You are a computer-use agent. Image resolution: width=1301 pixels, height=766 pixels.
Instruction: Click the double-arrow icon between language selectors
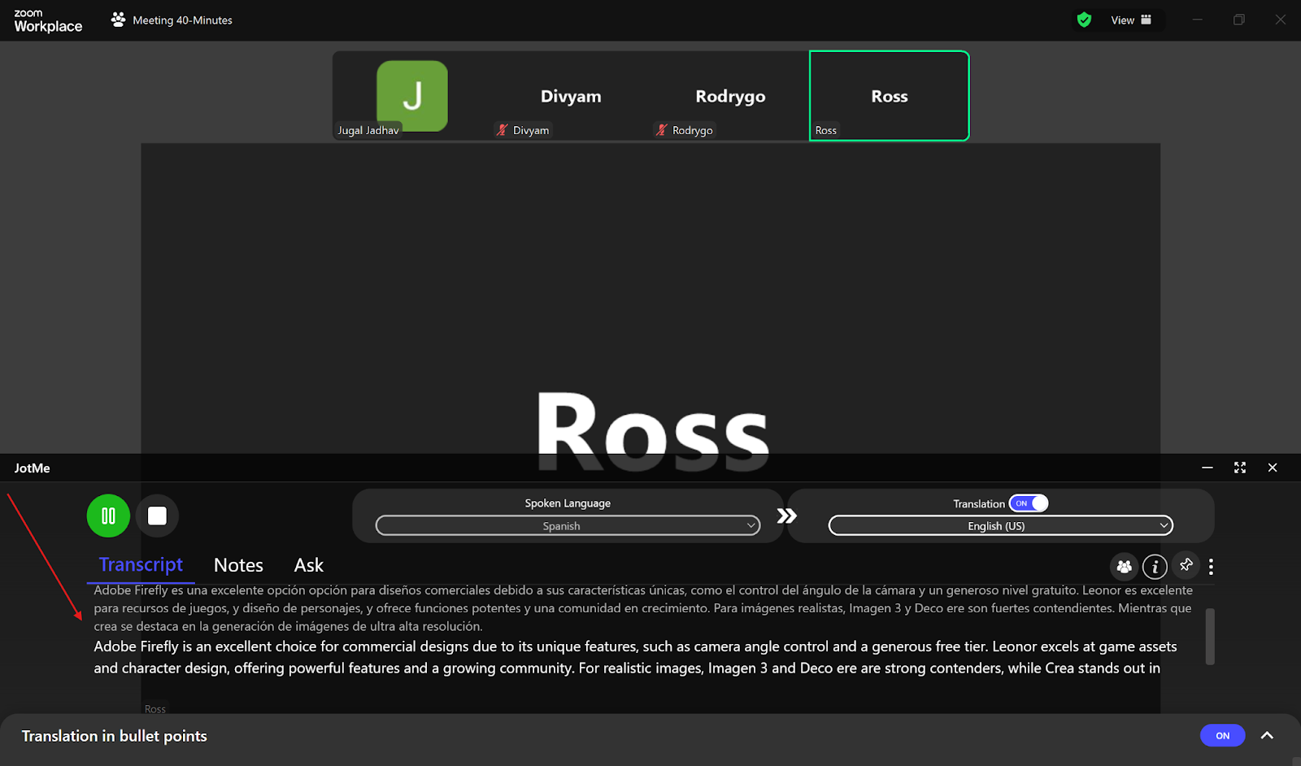pos(786,516)
